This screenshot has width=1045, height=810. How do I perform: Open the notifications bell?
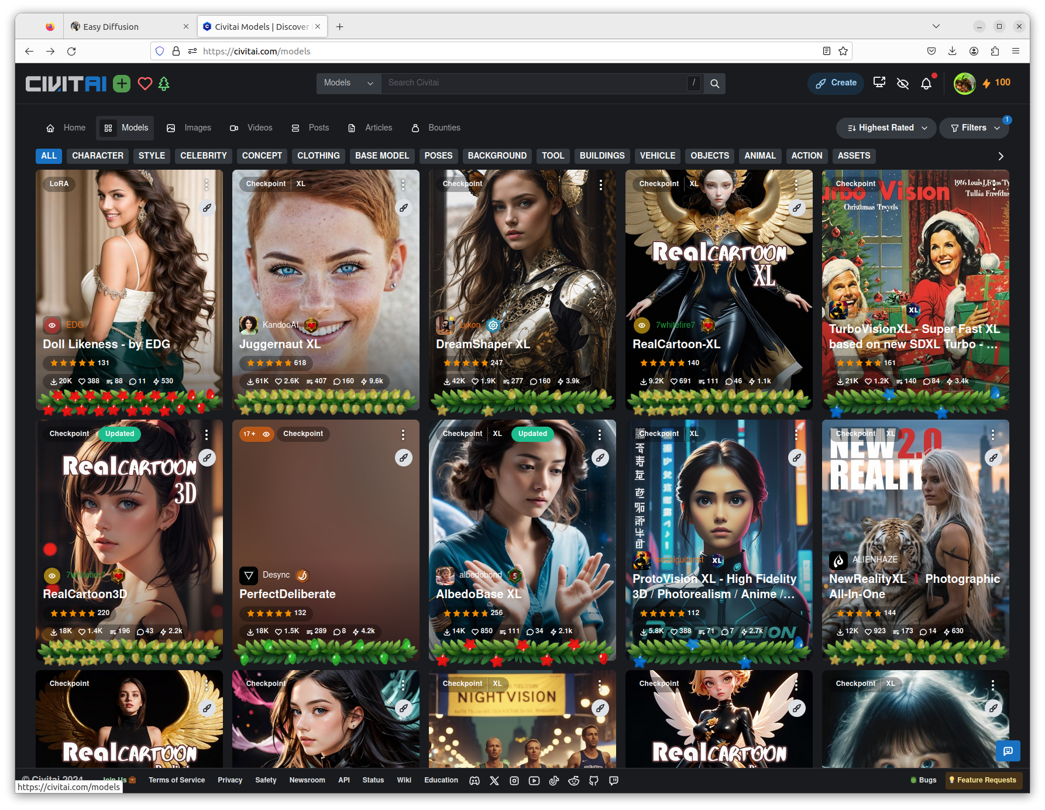[x=926, y=84]
